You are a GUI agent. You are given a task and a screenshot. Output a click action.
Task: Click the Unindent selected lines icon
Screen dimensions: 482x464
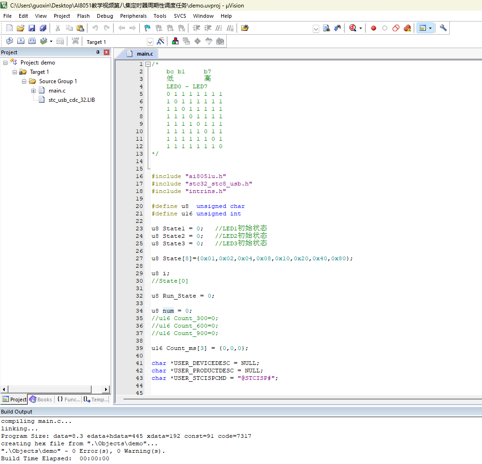click(x=208, y=29)
